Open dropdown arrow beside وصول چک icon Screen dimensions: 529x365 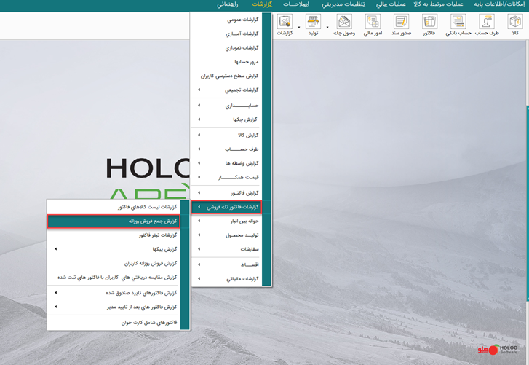(327, 27)
